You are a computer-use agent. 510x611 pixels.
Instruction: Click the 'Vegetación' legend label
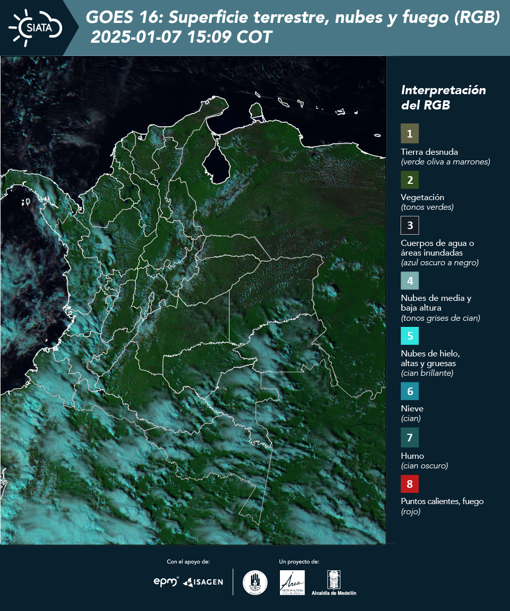(422, 198)
